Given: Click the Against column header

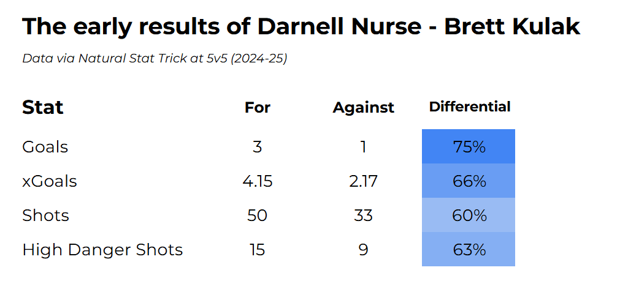Looking at the screenshot, I should point(363,108).
